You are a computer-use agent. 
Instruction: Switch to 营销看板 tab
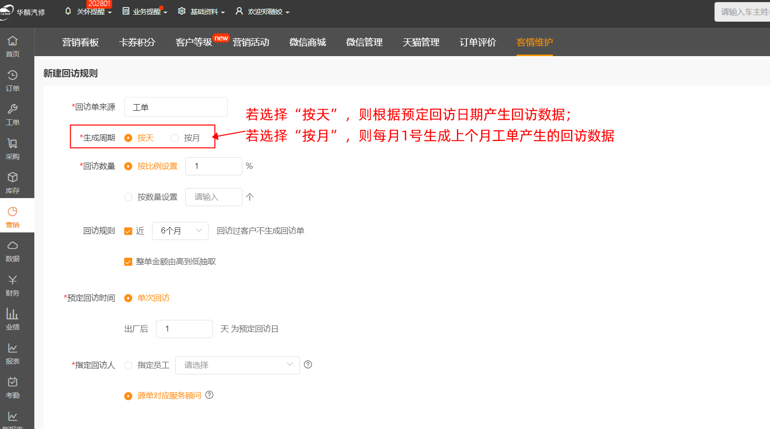[80, 42]
